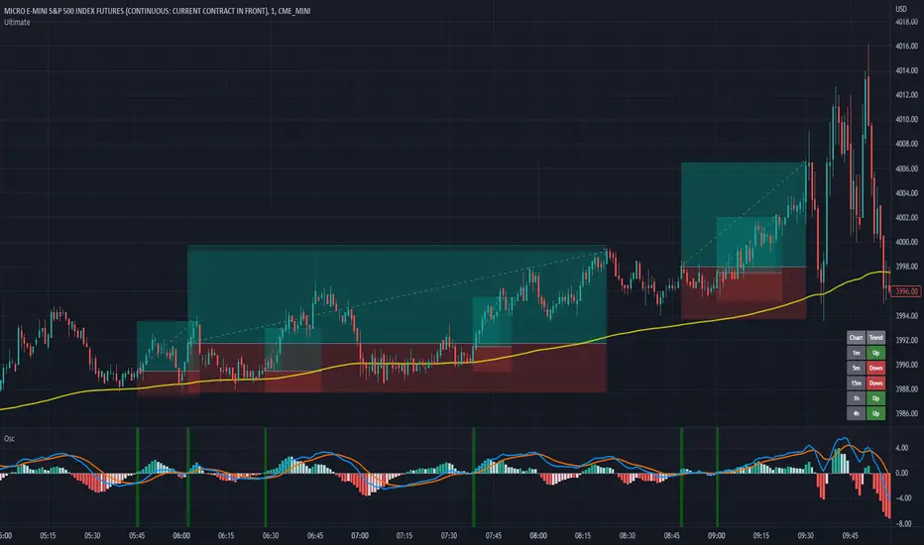
Task: Click the red Down cell for 15m
Action: click(x=875, y=382)
